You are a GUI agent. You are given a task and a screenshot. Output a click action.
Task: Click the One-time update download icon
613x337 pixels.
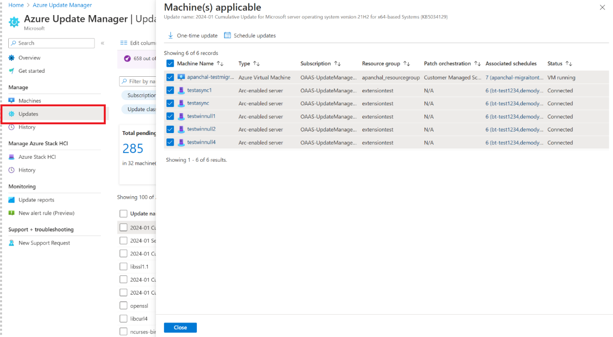click(170, 35)
